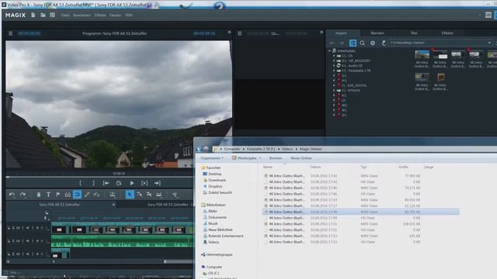Click Neuer Ordner in Explorer toolbar

coord(301,158)
